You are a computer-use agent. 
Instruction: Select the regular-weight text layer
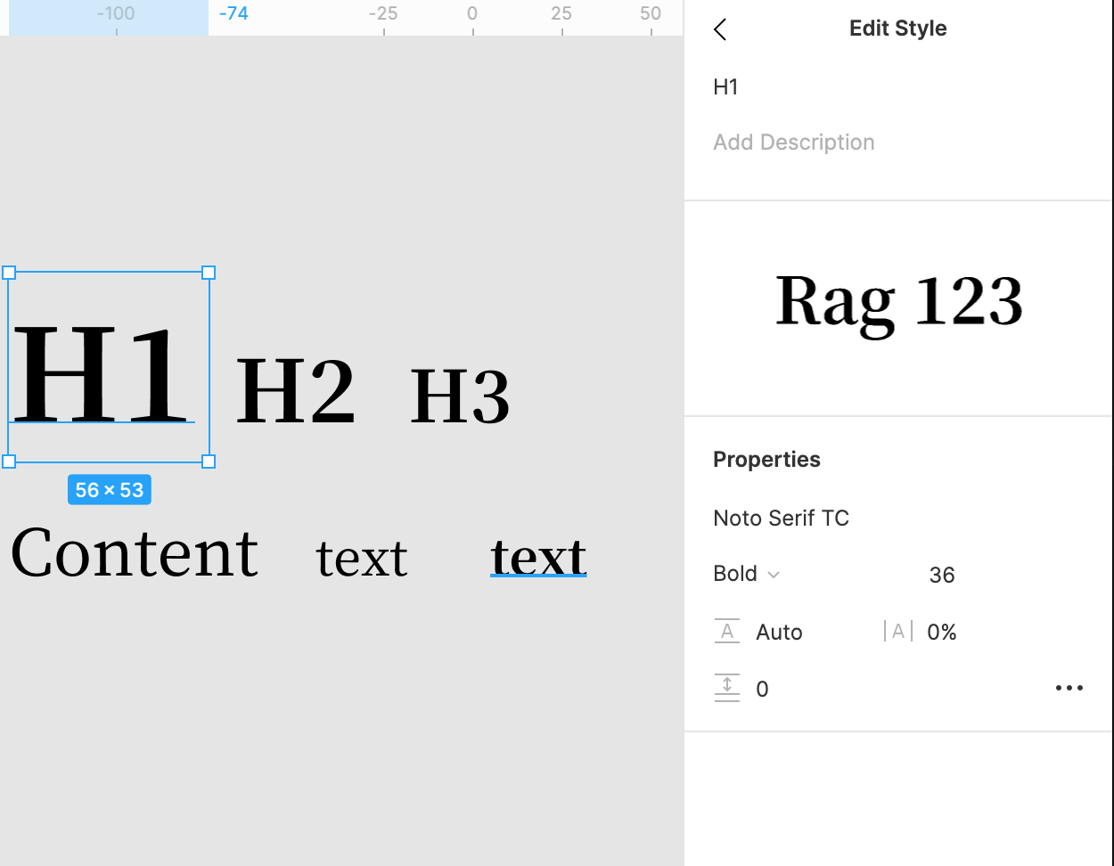coord(362,559)
